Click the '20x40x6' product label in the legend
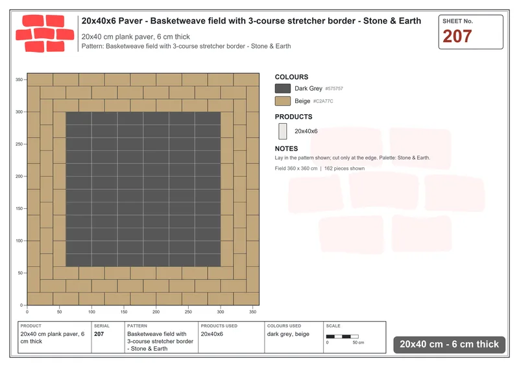519x367 pixels. click(x=306, y=131)
